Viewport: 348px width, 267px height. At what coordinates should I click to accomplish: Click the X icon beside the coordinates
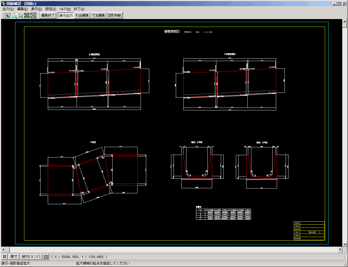[x=46, y=257]
